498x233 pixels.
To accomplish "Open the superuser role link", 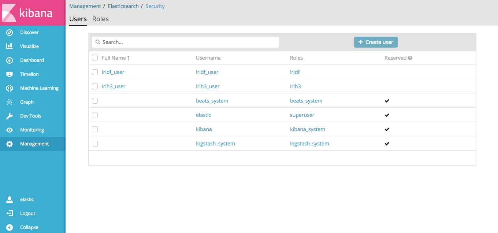I will coord(302,115).
